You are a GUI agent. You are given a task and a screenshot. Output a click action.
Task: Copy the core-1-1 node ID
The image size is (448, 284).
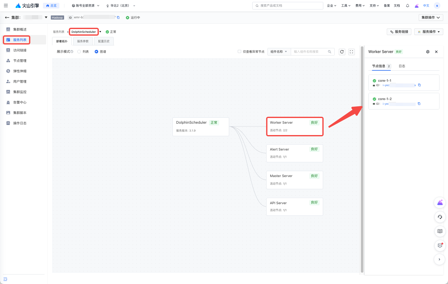(419, 85)
